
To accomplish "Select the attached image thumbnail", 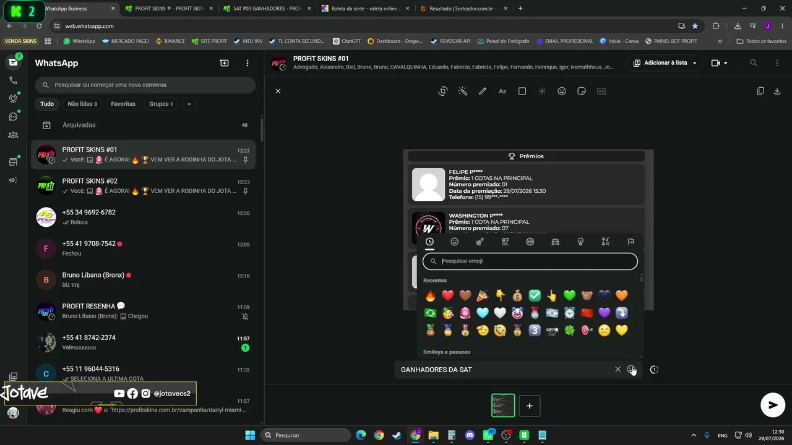I will [x=503, y=405].
